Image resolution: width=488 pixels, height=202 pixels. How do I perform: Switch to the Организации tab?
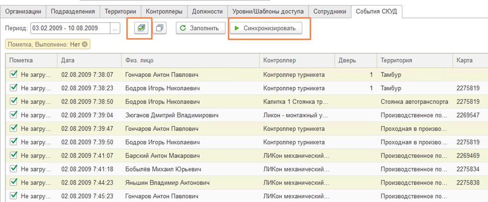point(24,11)
